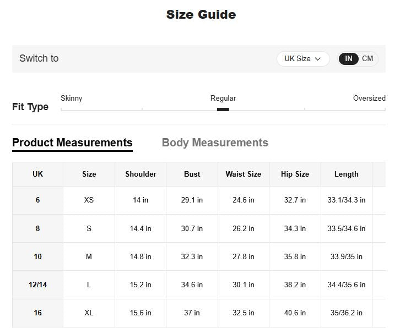Screen dimensions: 400x328
Task: Click the Oversized fit label
Action: pyautogui.click(x=369, y=99)
